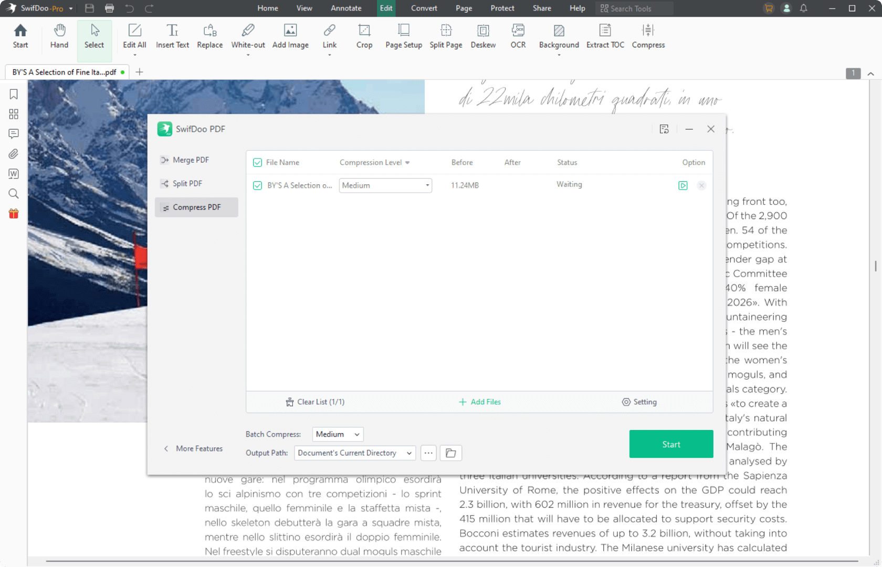
Task: Remove the file row with X icon
Action: pyautogui.click(x=701, y=185)
